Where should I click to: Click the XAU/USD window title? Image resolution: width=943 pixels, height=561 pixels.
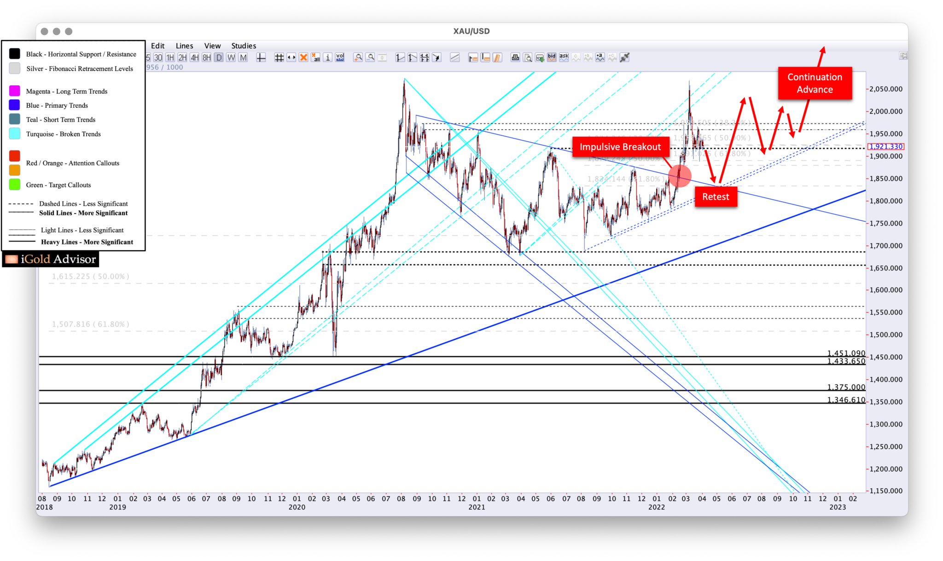click(x=471, y=31)
